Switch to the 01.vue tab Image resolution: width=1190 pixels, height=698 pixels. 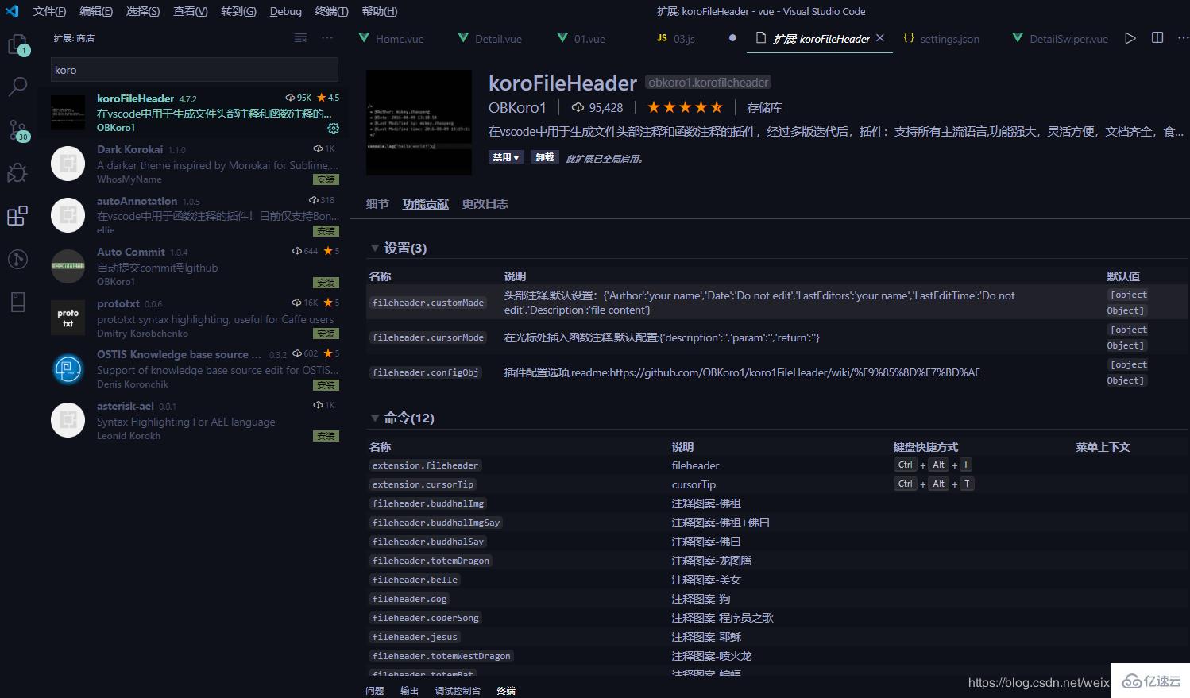point(581,38)
